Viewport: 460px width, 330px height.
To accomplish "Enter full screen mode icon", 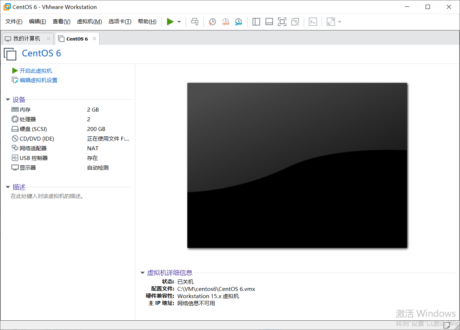I will point(282,22).
